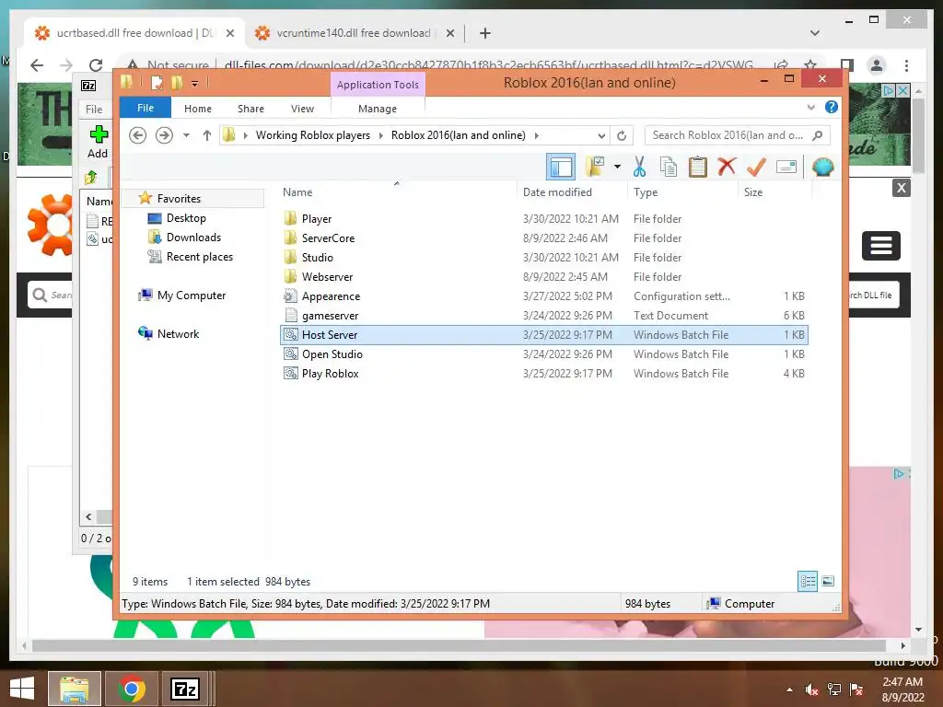Switch to vcruntime140.dll Chrome tab
Screen dimensions: 943x707
355,33
